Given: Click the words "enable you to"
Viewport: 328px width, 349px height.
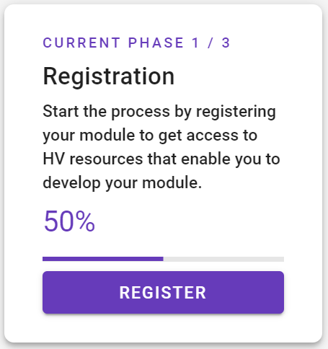Looking at the screenshot, I should coord(231,159).
